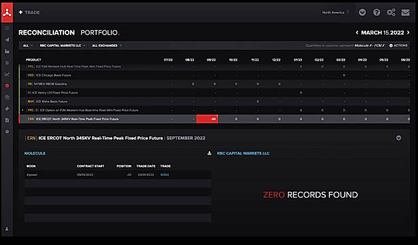Click the 07/22 column header
Image resolution: width=418 pixels, height=245 pixels.
pos(168,60)
